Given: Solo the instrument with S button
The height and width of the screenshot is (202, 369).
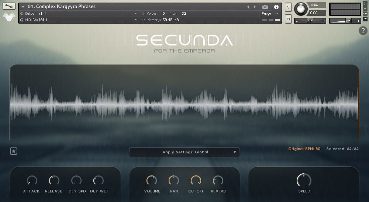Looking at the screenshot, I should coord(288,7).
